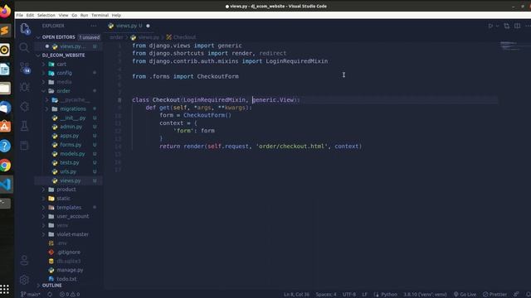Open the Run and Debug view
Screen dimensions: 531x298
24,87
